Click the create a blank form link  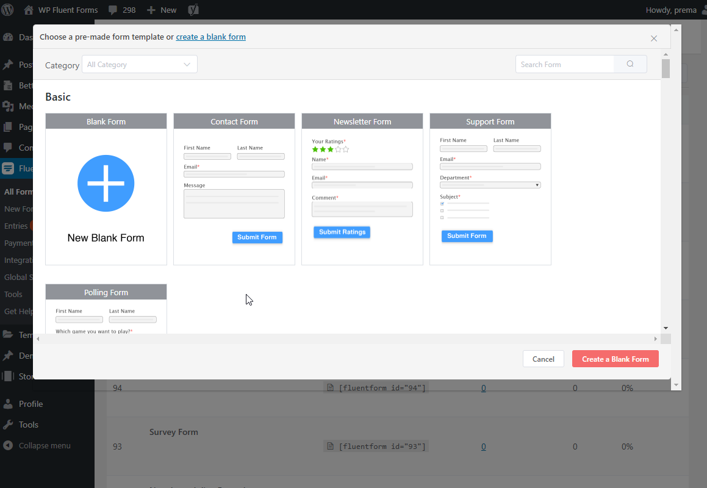[x=210, y=37]
